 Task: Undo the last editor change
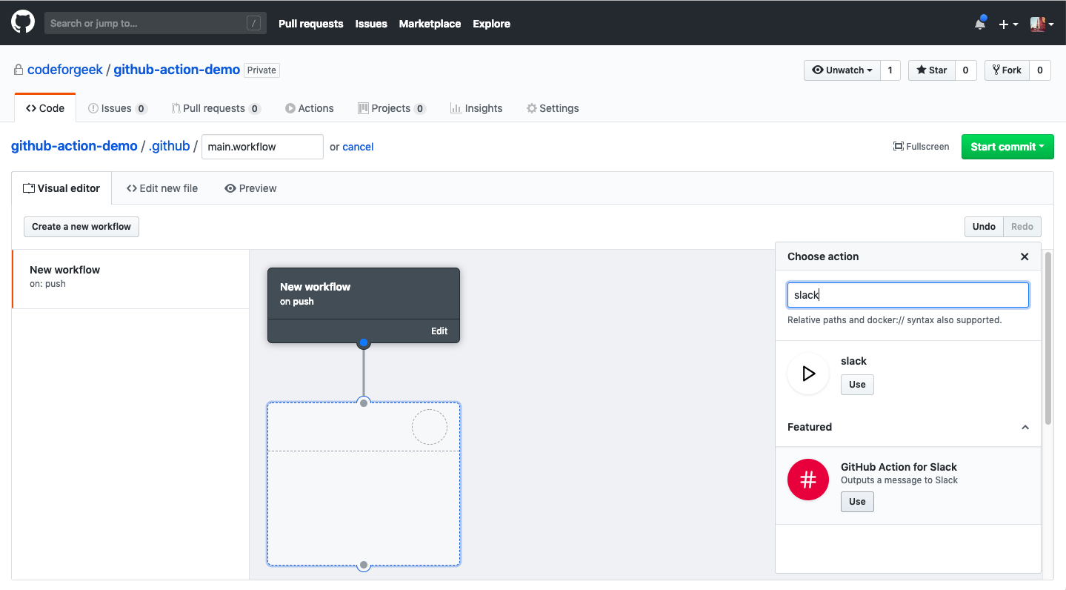tap(984, 227)
